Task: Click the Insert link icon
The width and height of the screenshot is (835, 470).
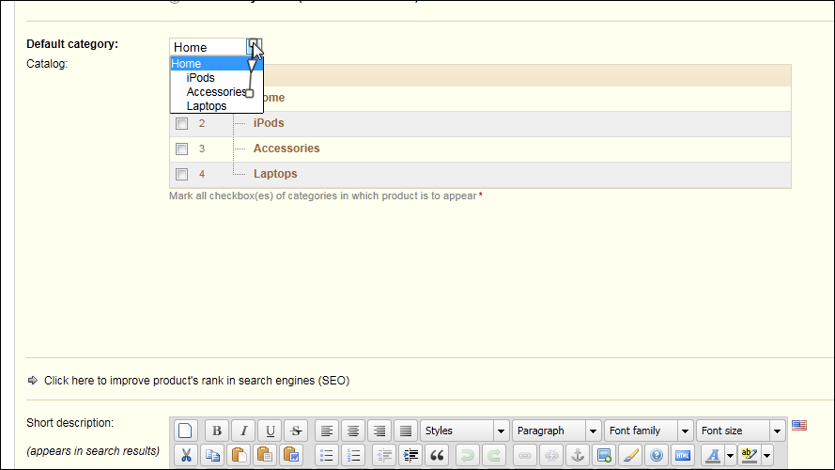Action: click(x=524, y=456)
